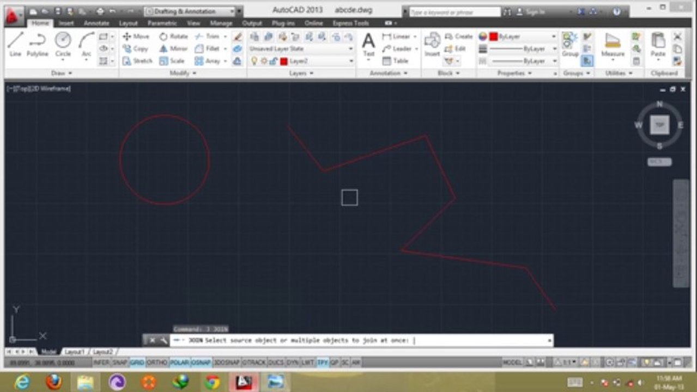Switch to the Annotate ribbon tab
This screenshot has width=697, height=392.
(x=96, y=23)
